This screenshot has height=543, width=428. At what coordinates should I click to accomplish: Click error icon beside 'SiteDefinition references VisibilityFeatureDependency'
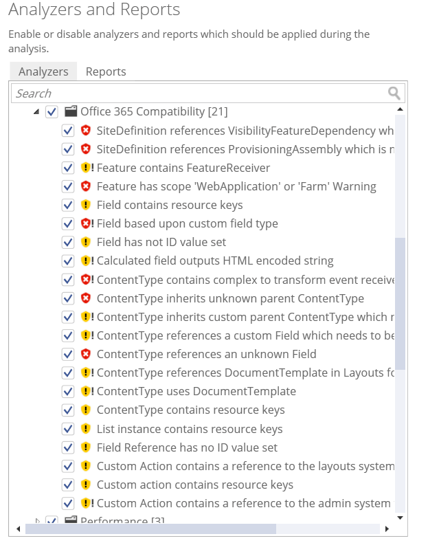(85, 131)
